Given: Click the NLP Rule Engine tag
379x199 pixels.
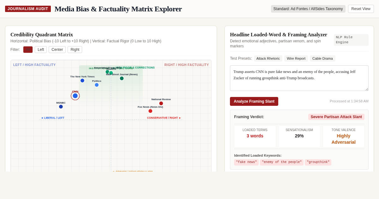Looking at the screenshot, I should pyautogui.click(x=351, y=40).
